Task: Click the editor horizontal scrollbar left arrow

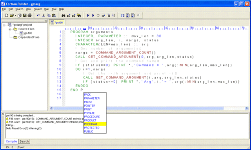Action: click(x=51, y=108)
